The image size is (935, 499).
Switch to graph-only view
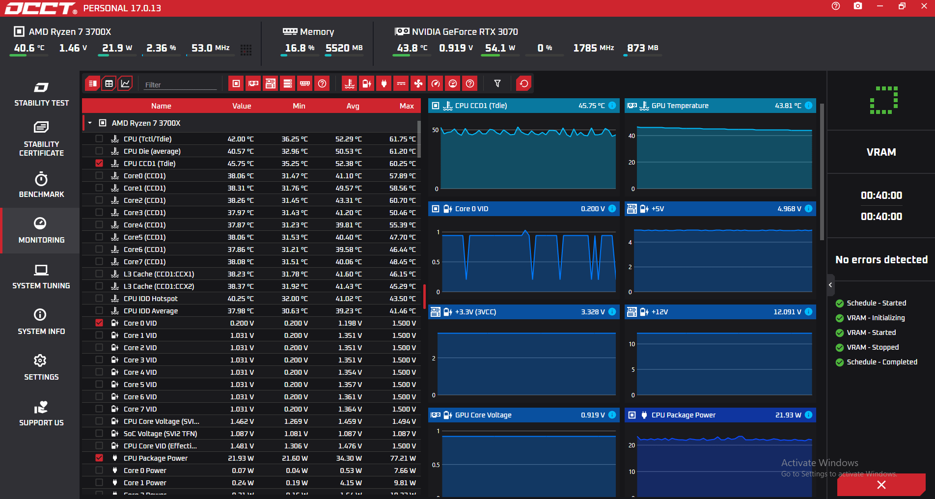tap(125, 83)
